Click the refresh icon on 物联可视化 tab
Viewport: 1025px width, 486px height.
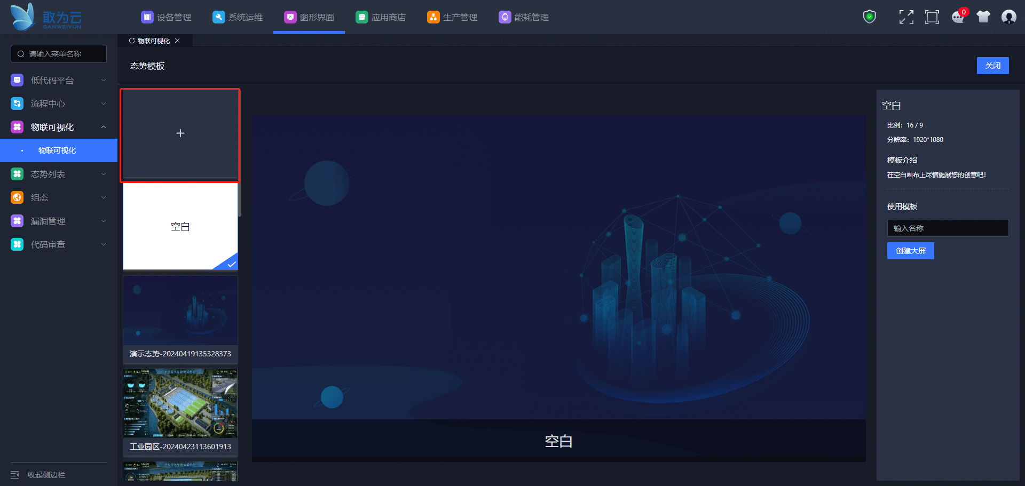pos(132,41)
